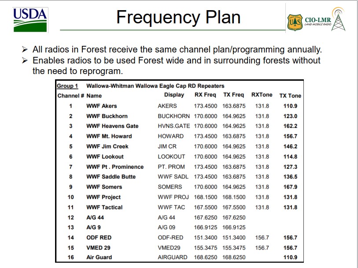Click RX Freq 167.6250 in the A/G 44 row
Viewport: 358px width, 268px height.
[x=206, y=217]
